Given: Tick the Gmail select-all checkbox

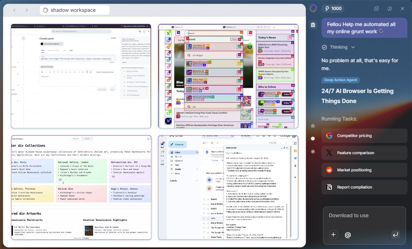Looking at the screenshot, I should [x=204, y=143].
